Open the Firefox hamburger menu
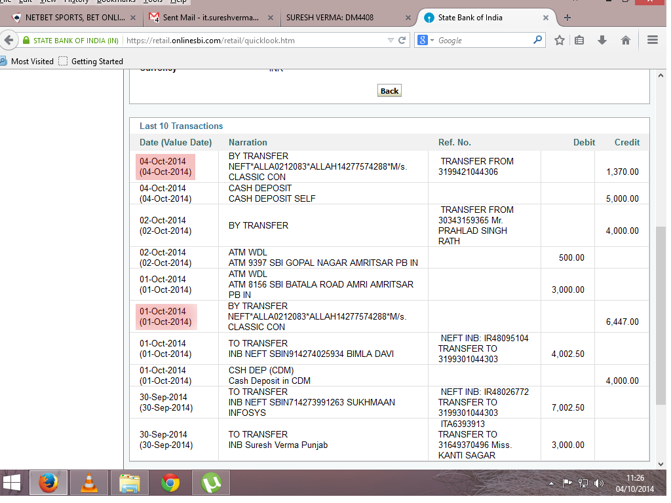The height and width of the screenshot is (503, 671). tap(653, 40)
